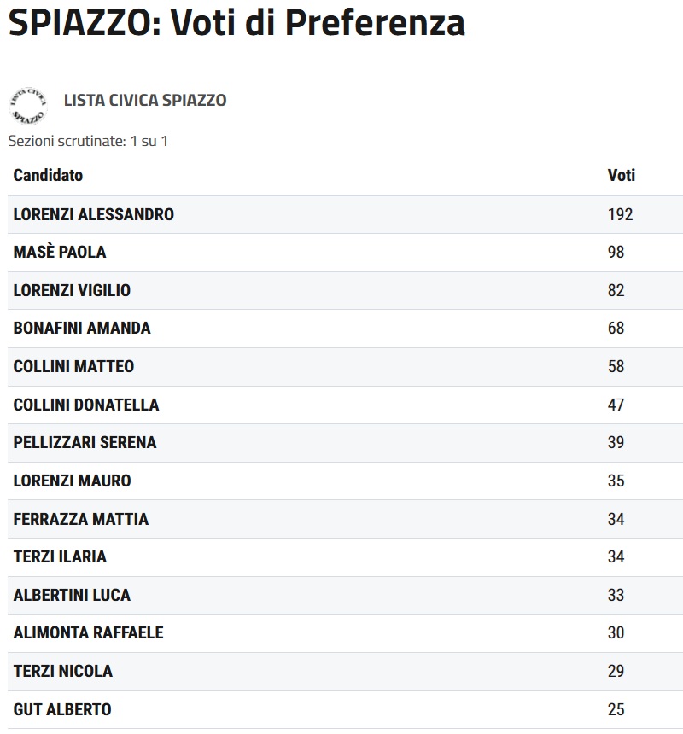683x734 pixels.
Task: Select ALBERTINI LUCA candidate
Action: click(72, 595)
